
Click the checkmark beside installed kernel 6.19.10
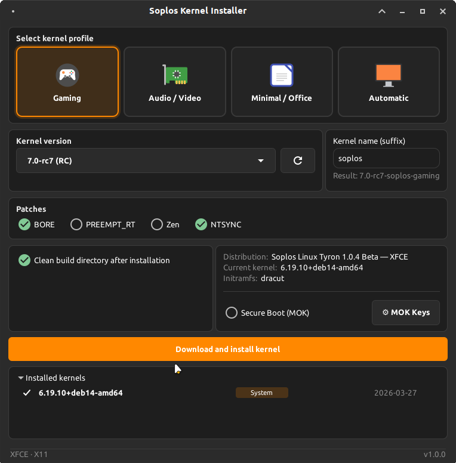[27, 393]
